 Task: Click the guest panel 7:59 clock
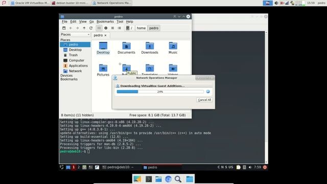click(x=258, y=167)
